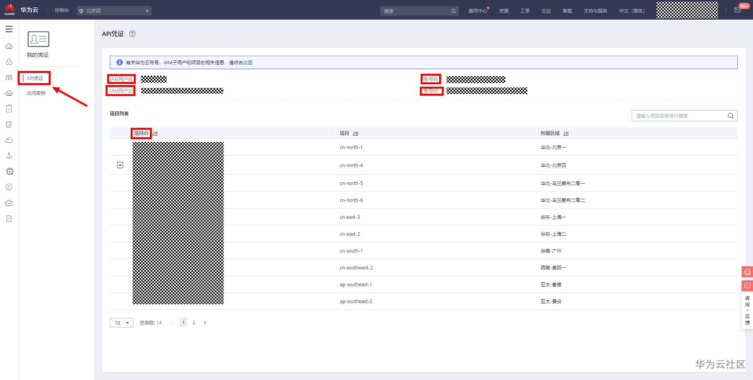Open the wave-shaped icon in the sidebar
Image resolution: width=753 pixels, height=380 pixels.
(x=9, y=78)
